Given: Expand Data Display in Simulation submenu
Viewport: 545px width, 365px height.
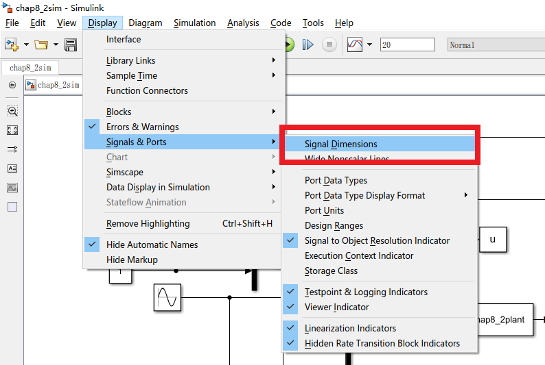Looking at the screenshot, I should [x=183, y=187].
